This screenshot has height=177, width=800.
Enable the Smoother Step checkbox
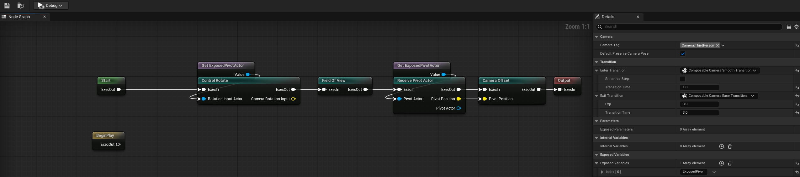coord(682,79)
